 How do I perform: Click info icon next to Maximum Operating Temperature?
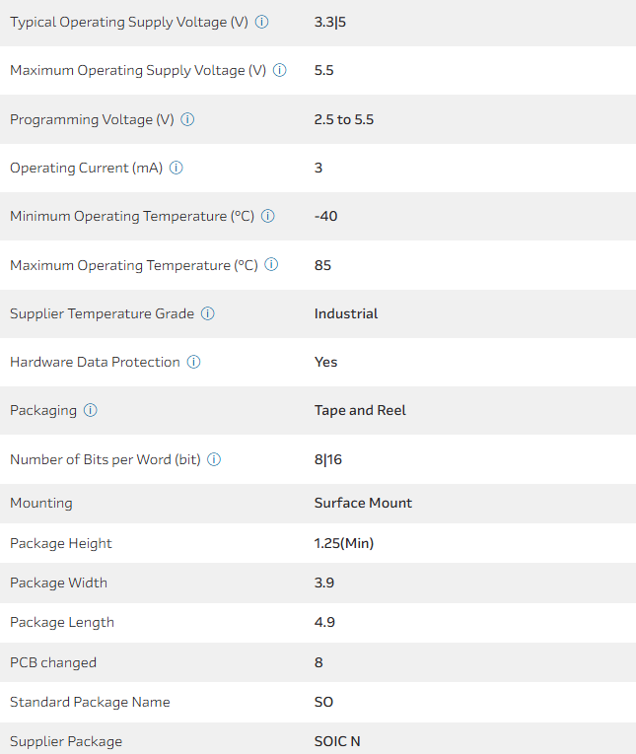pos(271,265)
